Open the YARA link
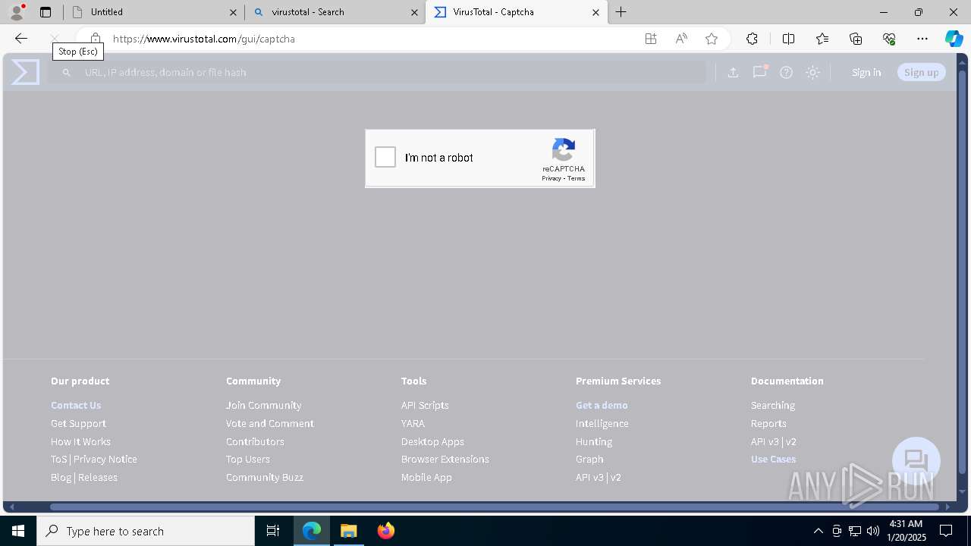Image resolution: width=971 pixels, height=546 pixels. point(413,423)
